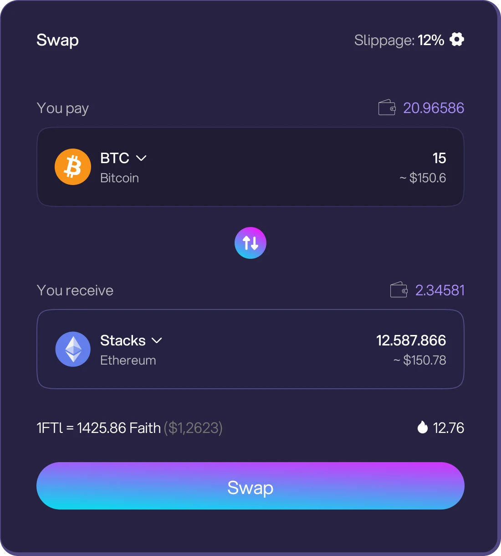Click the orange Bitcoin logo icon
This screenshot has height=556, width=501.
[73, 167]
